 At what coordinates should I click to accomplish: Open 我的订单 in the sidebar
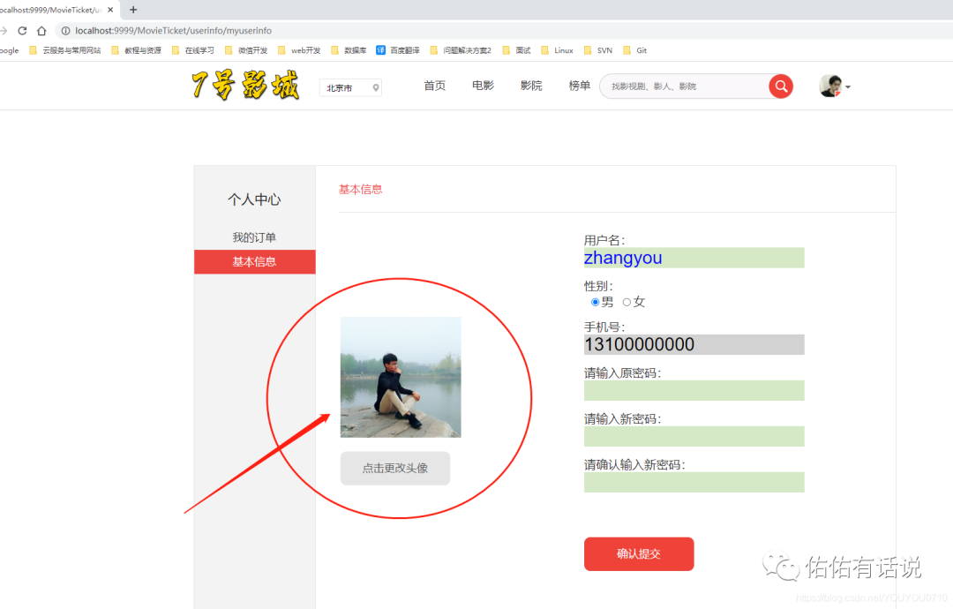point(254,237)
